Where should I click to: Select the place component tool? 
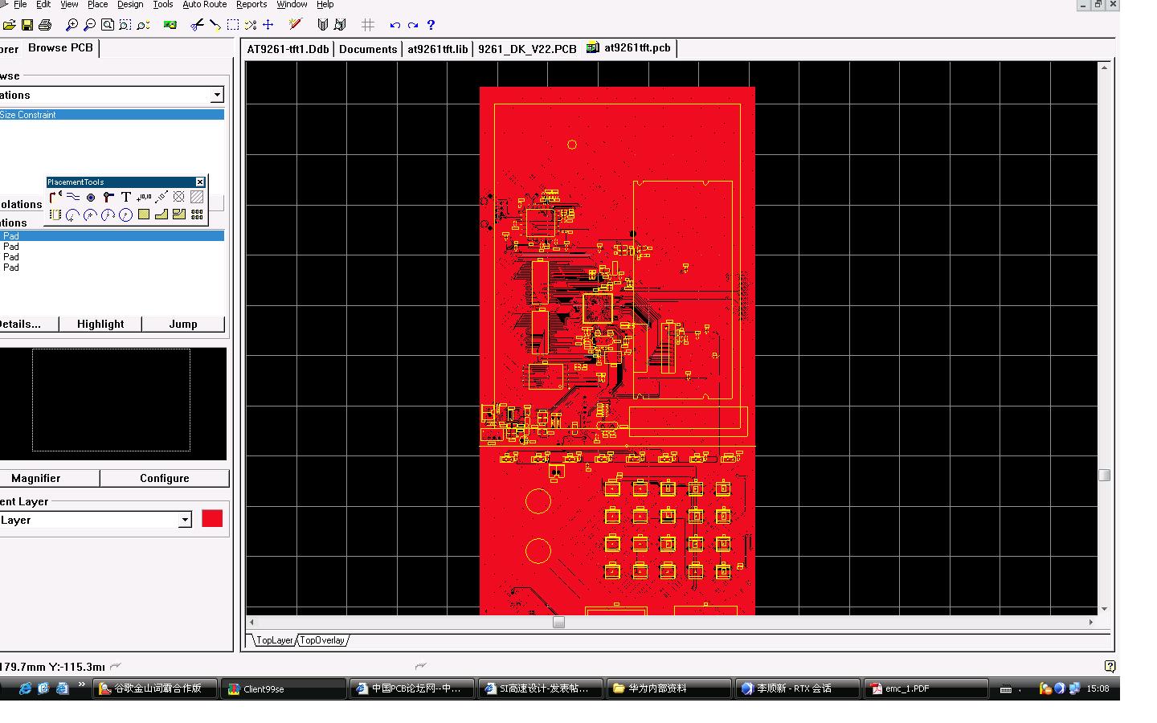pyautogui.click(x=55, y=214)
